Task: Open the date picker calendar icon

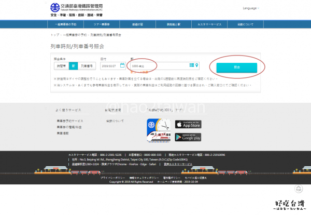Action: pos(122,65)
